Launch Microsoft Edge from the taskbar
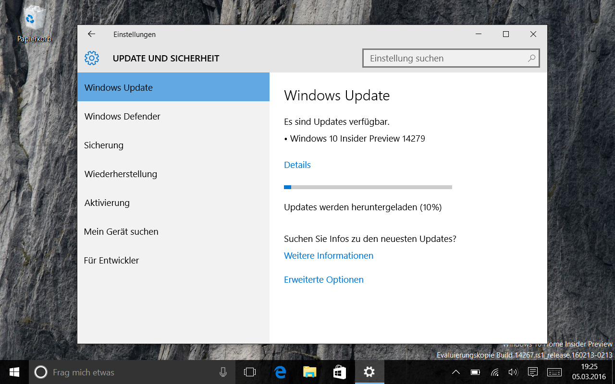 [x=280, y=372]
